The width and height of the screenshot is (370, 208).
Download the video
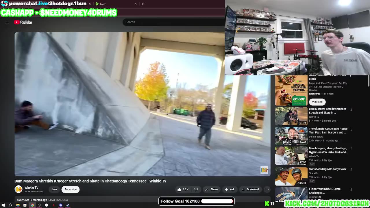pos(250,190)
